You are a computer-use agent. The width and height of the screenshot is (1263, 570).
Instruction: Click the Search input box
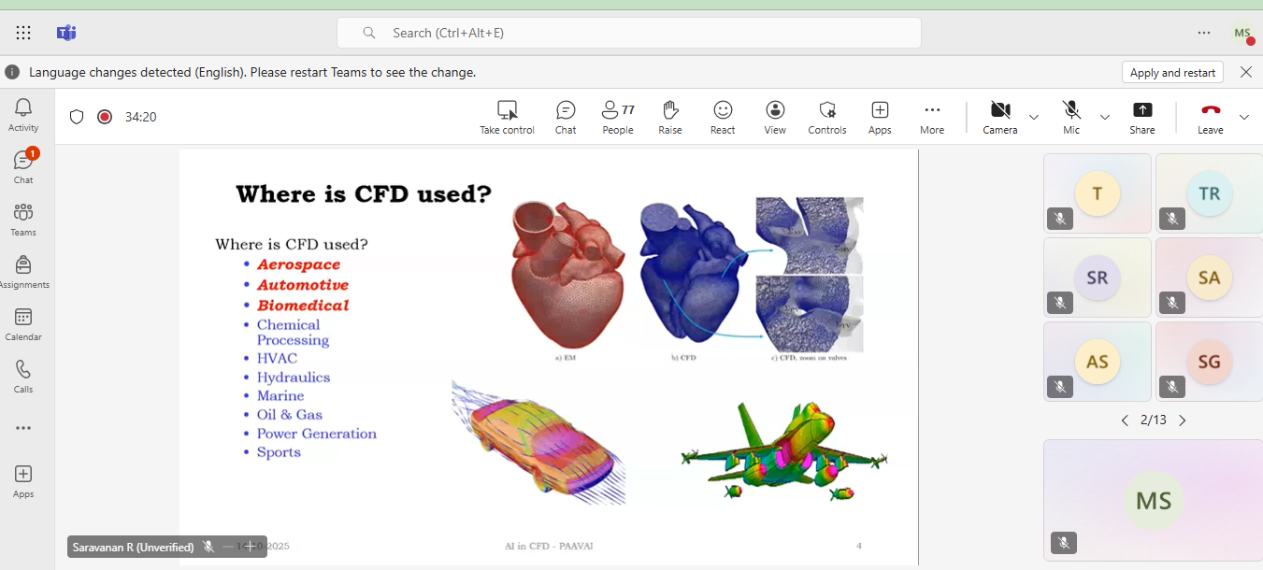pyautogui.click(x=628, y=33)
